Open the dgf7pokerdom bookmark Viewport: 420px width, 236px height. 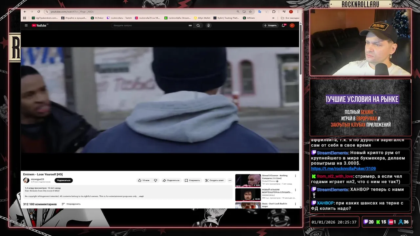click(x=45, y=18)
